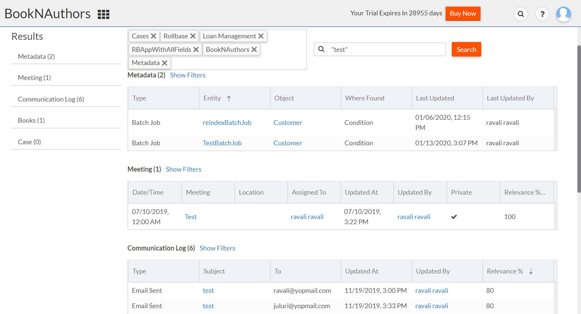Show Filters for the Meeting section
The image size is (581, 314).
(183, 169)
